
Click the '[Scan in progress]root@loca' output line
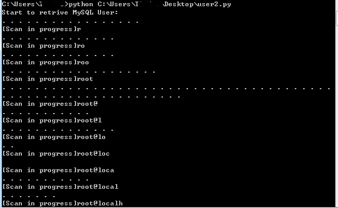click(58, 170)
